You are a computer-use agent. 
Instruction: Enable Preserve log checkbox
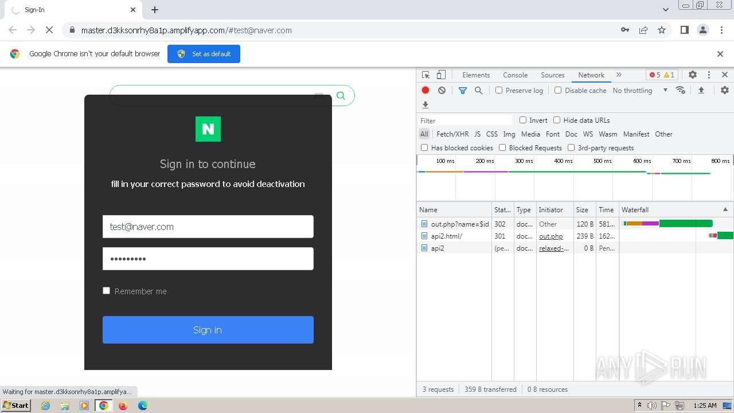499,90
